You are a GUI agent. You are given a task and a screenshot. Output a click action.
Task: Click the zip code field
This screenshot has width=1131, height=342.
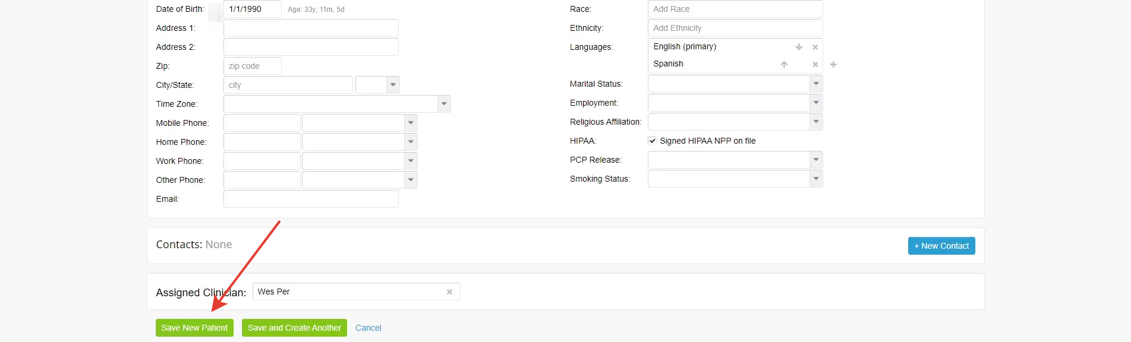pyautogui.click(x=252, y=66)
